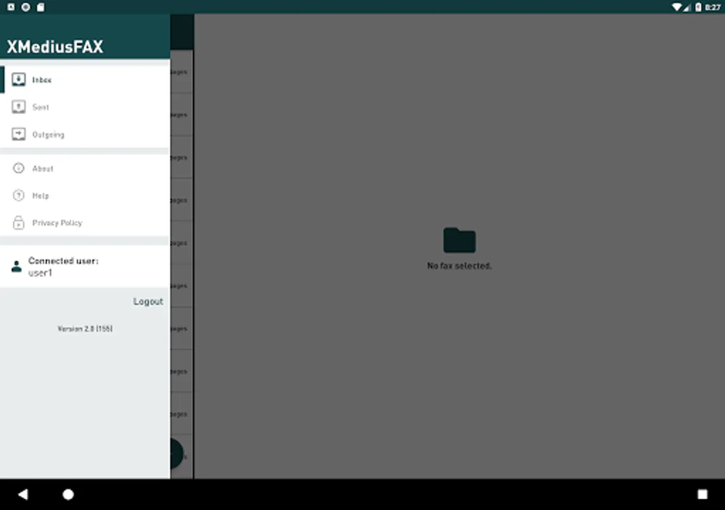Open the About page
725x510 pixels.
(x=85, y=168)
